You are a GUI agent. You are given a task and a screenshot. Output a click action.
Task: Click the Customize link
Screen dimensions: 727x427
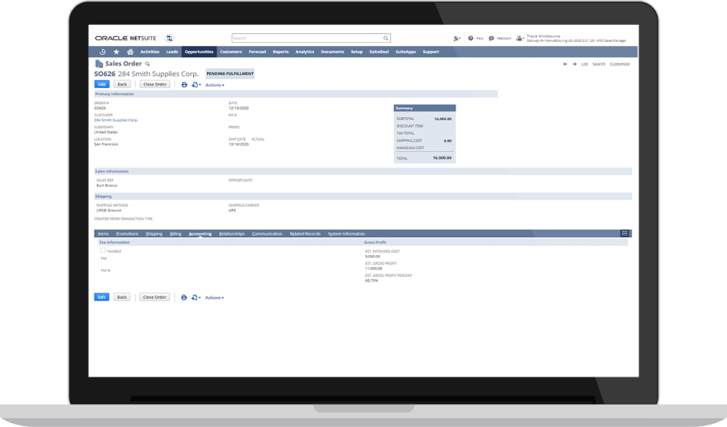pyautogui.click(x=620, y=65)
